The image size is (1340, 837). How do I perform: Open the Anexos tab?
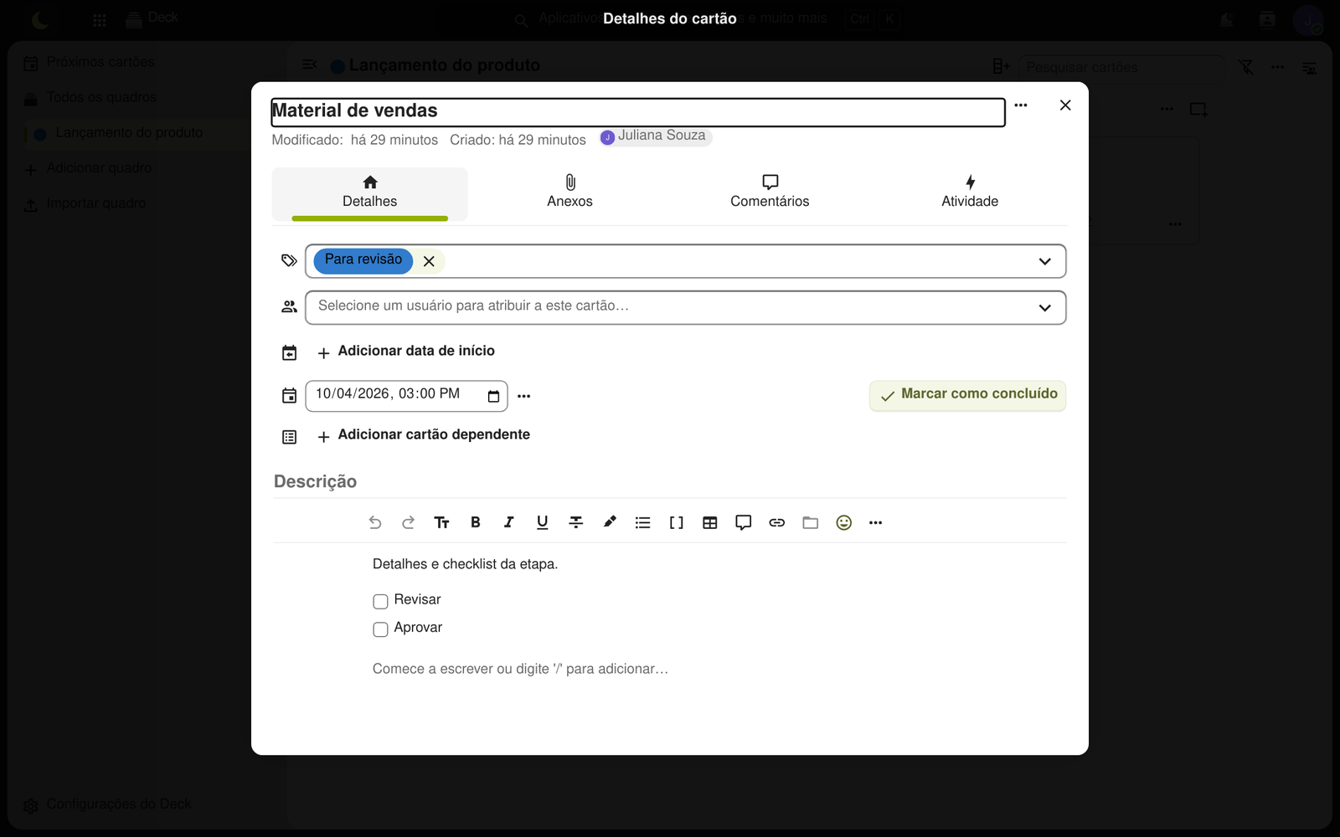(x=569, y=193)
